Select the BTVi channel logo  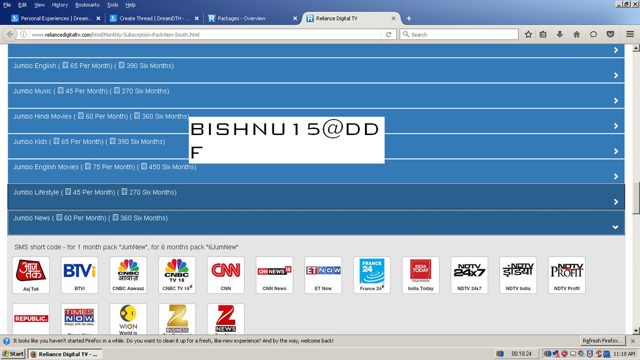pyautogui.click(x=79, y=275)
